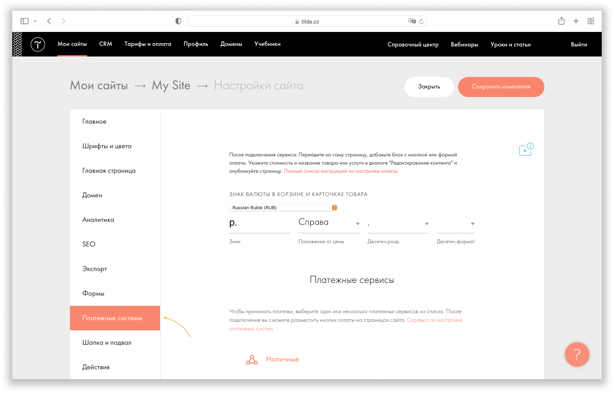Open Справочный центр link
Viewport: 614px width, 393px height.
click(x=413, y=45)
